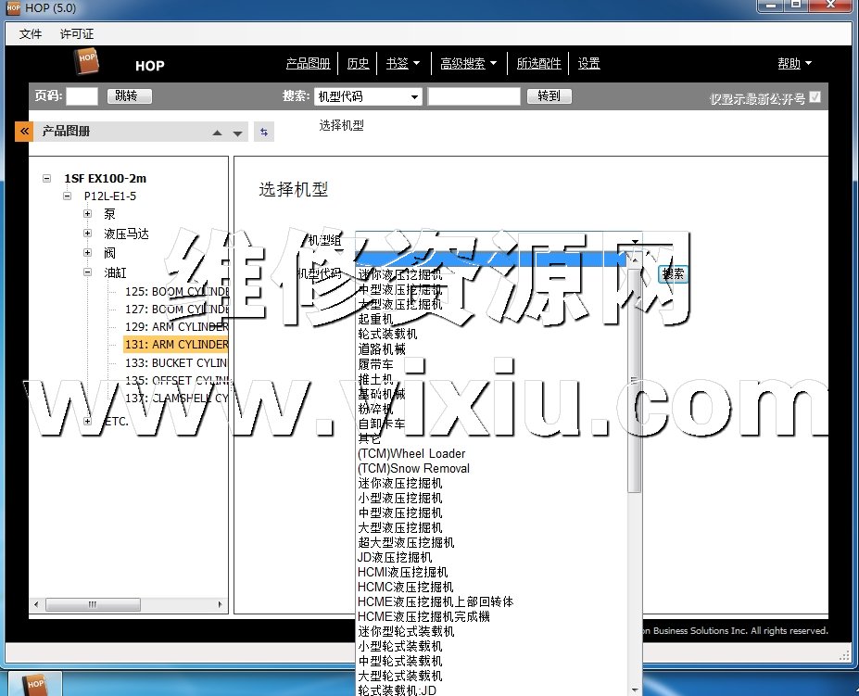
Task: Click the swap icon beside 产品图册 header
Action: 264,133
